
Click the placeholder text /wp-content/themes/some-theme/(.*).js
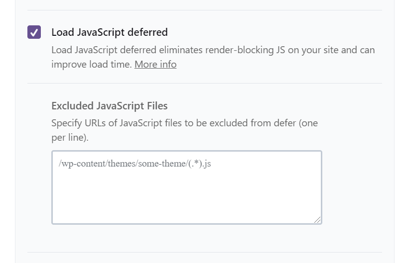point(135,163)
